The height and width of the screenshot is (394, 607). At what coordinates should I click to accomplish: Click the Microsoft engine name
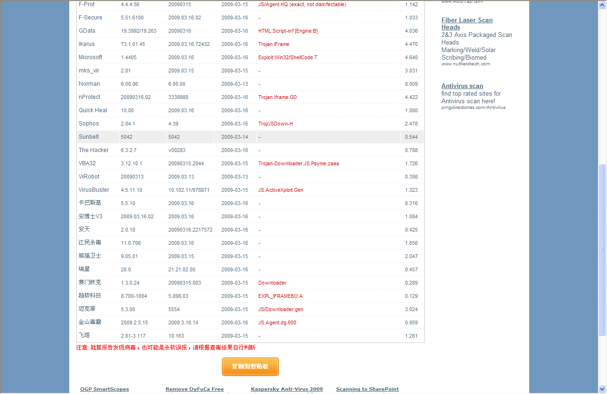(x=91, y=57)
